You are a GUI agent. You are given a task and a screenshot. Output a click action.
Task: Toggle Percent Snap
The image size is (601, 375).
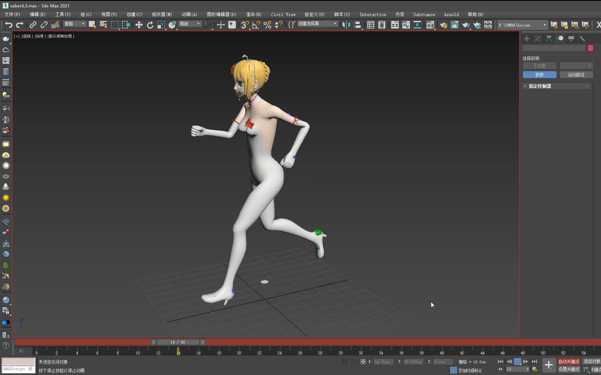tap(267, 25)
